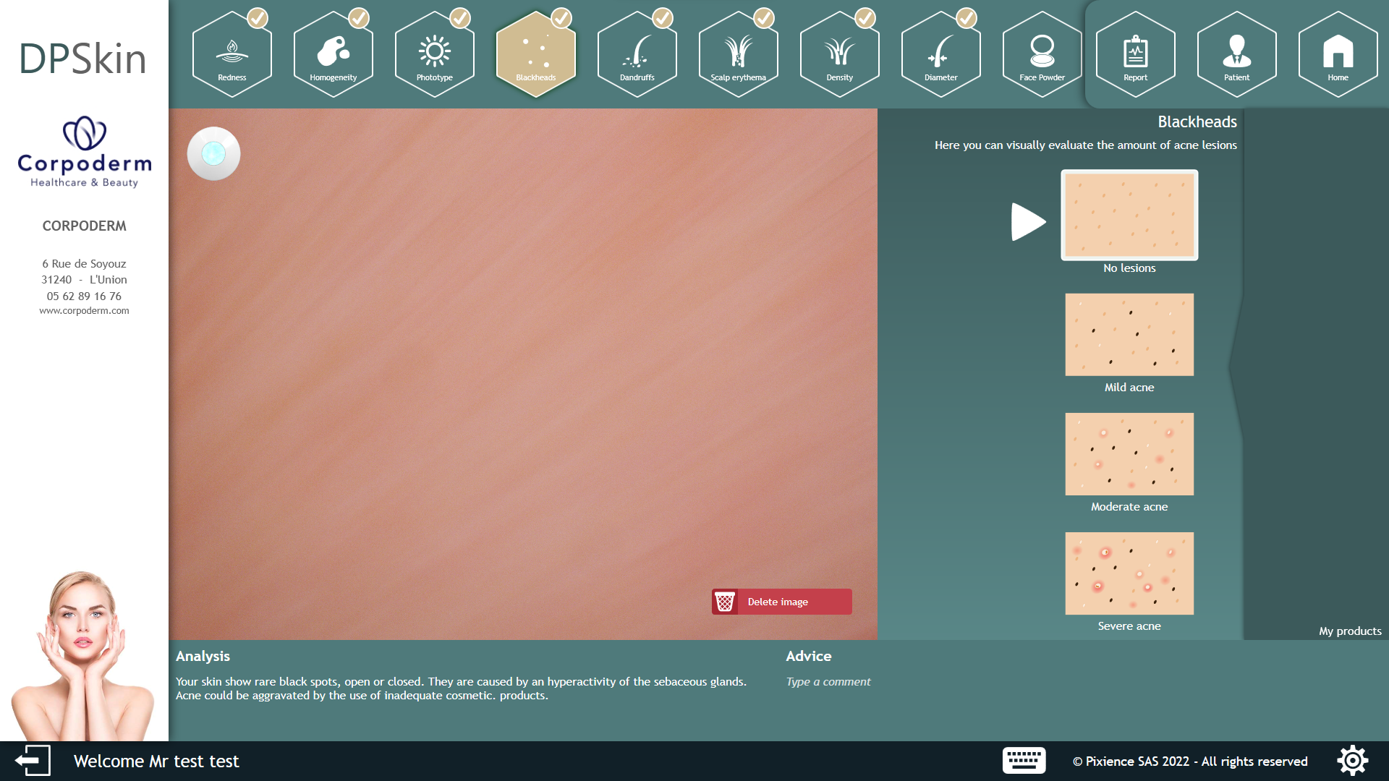The image size is (1389, 781).
Task: Type a comment in the Advice field
Action: coord(828,681)
